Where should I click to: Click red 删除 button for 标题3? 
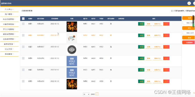click(166, 47)
